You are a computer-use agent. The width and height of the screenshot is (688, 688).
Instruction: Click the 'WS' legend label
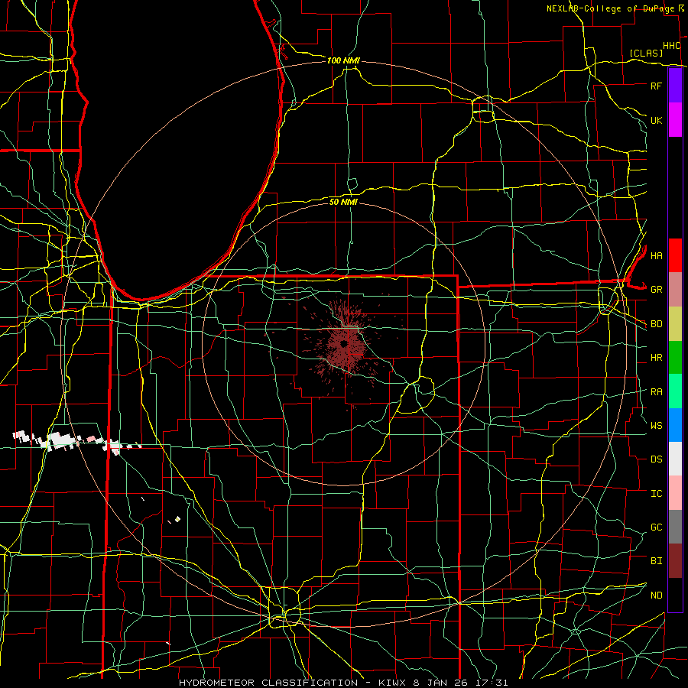coord(657,426)
